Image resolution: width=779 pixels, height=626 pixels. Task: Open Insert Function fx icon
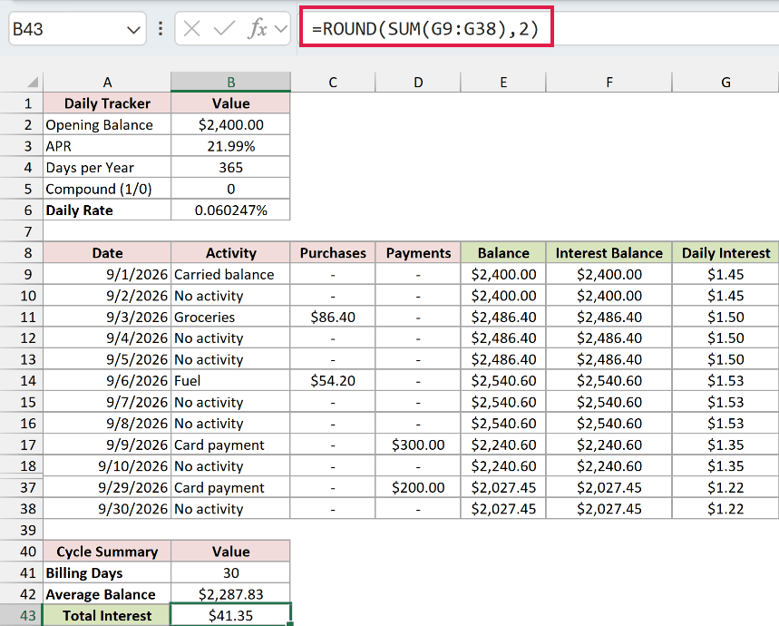coord(258,29)
